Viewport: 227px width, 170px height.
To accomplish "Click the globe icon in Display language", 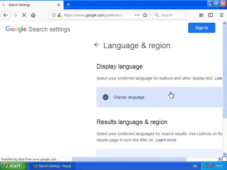I will (x=105, y=97).
